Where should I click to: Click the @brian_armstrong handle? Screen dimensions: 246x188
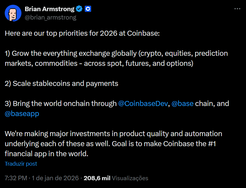50,17
